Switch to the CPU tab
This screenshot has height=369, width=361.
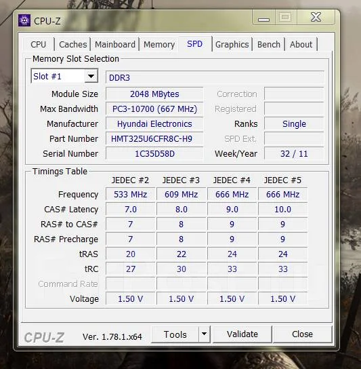coord(39,44)
